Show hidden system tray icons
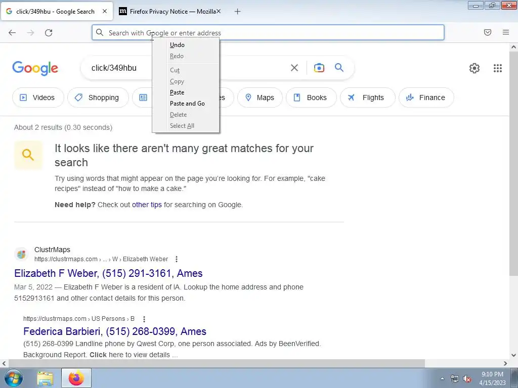 pyautogui.click(x=442, y=378)
